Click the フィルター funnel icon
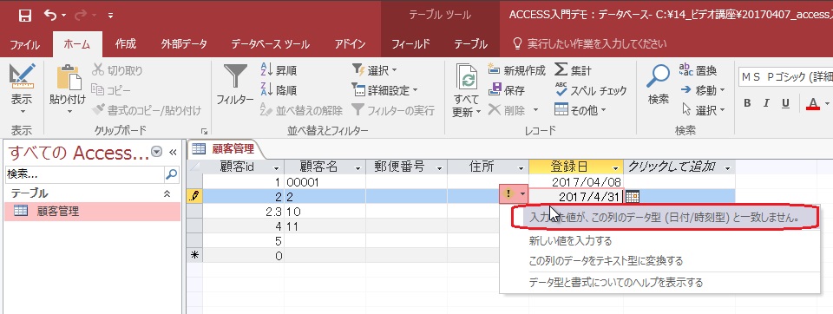This screenshot has height=314, width=833. pos(235,77)
